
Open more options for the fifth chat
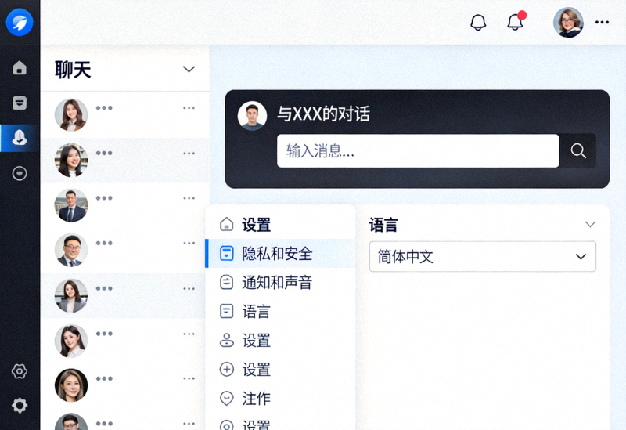[x=189, y=288]
